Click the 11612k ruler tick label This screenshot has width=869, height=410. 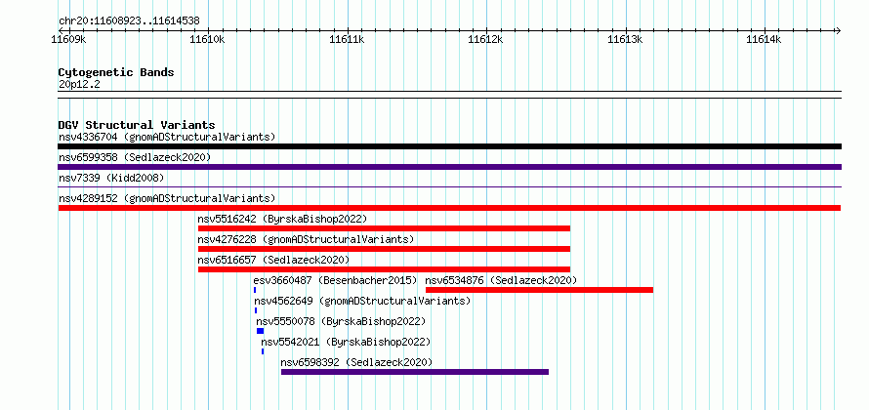pyautogui.click(x=486, y=40)
